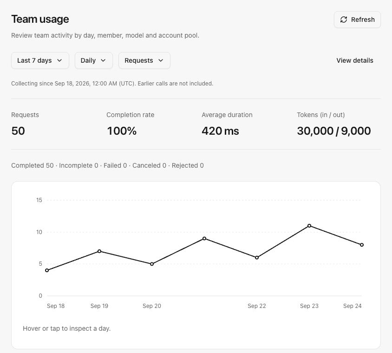Click the y-axis label 5
Screen dimensions: 392x353
(40, 264)
